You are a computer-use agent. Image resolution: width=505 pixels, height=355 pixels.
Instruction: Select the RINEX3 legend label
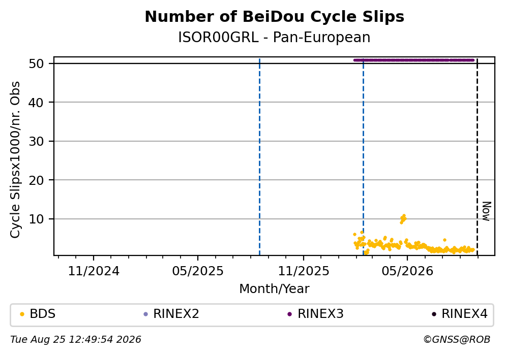tap(320, 314)
